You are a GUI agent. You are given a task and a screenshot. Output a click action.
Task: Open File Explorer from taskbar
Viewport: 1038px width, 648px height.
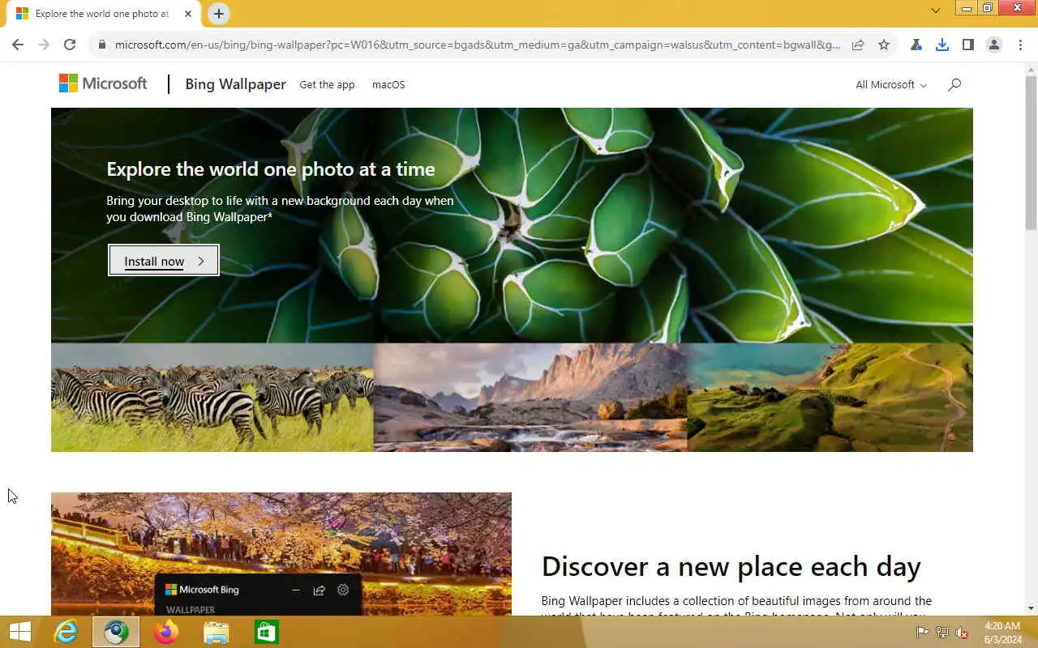tap(217, 632)
